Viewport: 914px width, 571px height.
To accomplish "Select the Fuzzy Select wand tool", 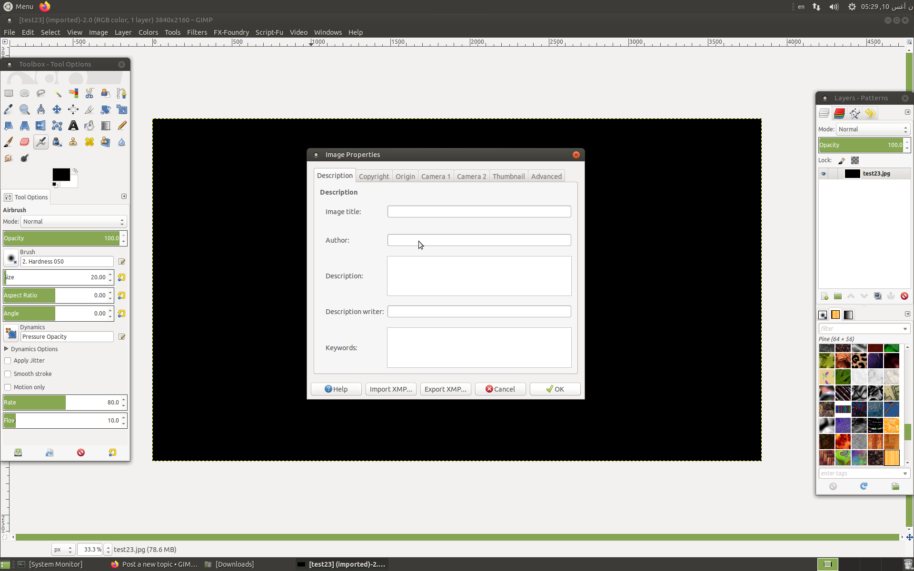I will coord(57,93).
